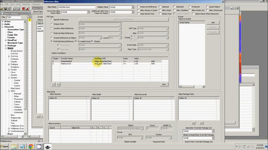This screenshot has height=150, width=268.
Task: Click << under Alias Package Data
Action: [x=193, y=123]
